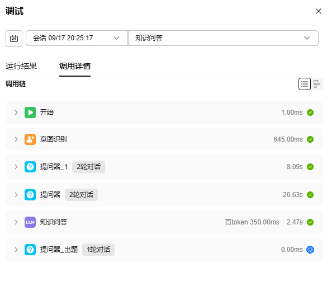Click the running status icon on 提问器_出题
The width and height of the screenshot is (327, 281).
coord(310,250)
